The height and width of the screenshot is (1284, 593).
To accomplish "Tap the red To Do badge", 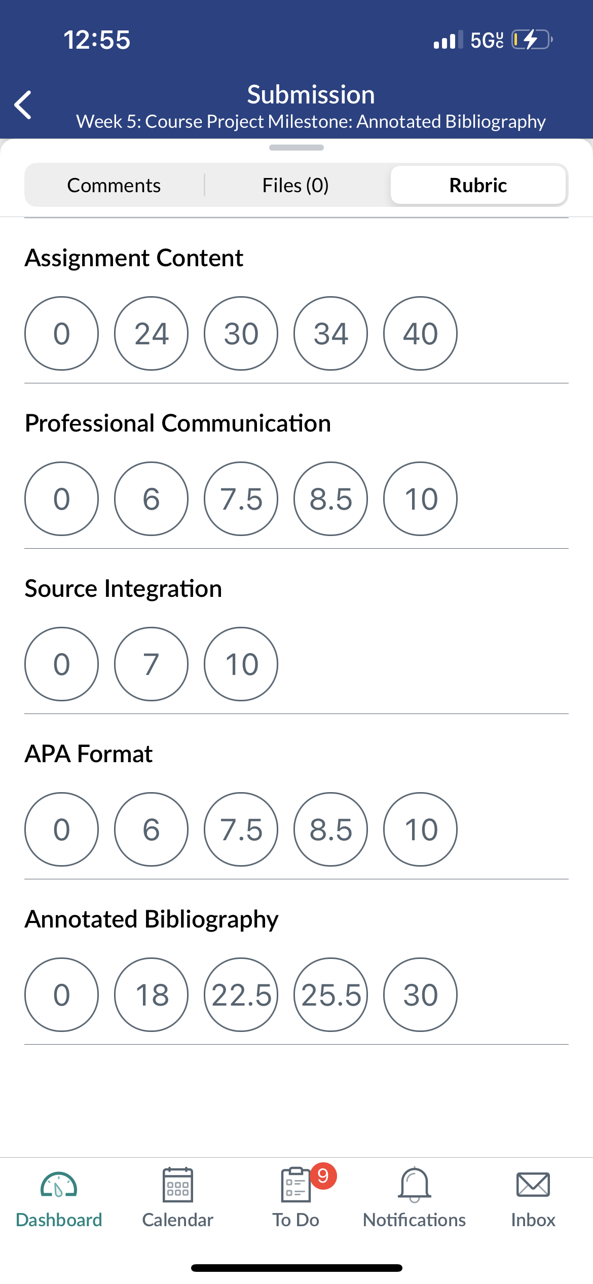I will point(323,1176).
